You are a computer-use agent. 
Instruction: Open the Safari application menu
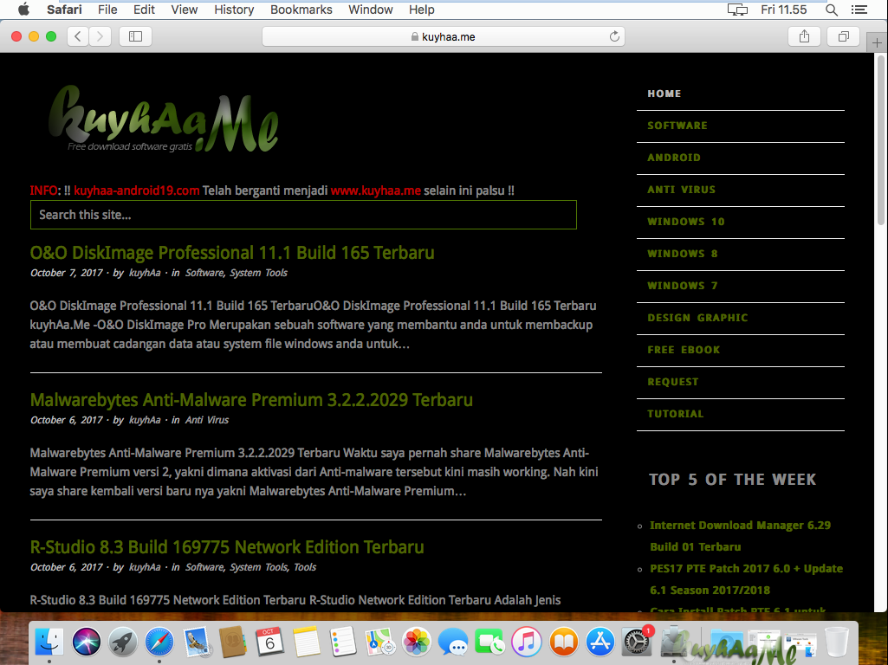64,10
